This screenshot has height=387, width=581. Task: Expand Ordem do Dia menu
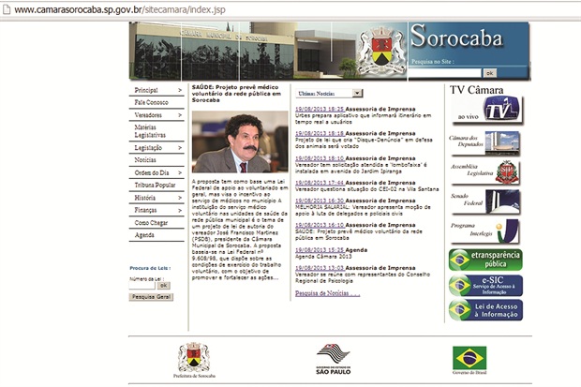[156, 172]
